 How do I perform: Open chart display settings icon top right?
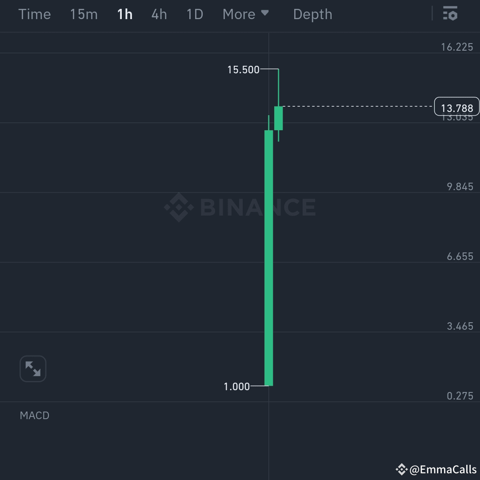[451, 14]
